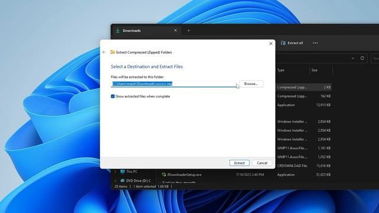Click the 7/19/2023 2:40 PM date cell
This screenshot has width=379, height=213.
click(250, 175)
